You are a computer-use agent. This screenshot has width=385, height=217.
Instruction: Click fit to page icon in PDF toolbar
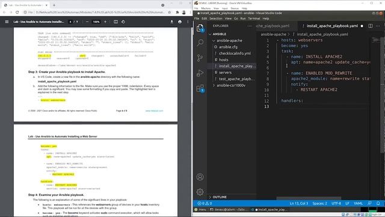(x=115, y=22)
